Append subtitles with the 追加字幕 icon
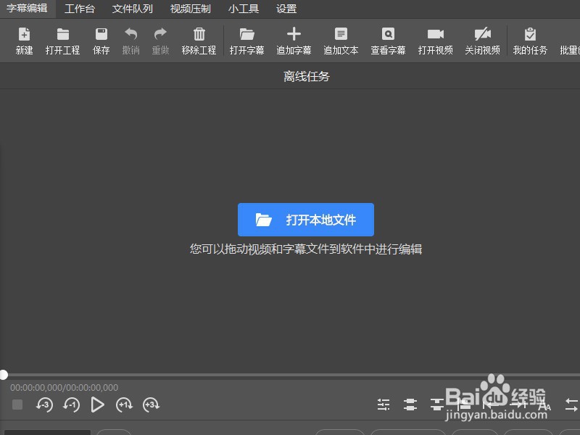580x435 pixels. click(x=294, y=40)
